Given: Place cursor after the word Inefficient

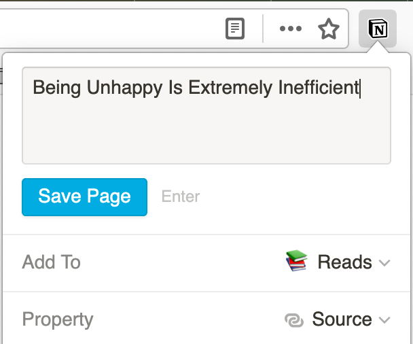Looking at the screenshot, I should [x=360, y=88].
